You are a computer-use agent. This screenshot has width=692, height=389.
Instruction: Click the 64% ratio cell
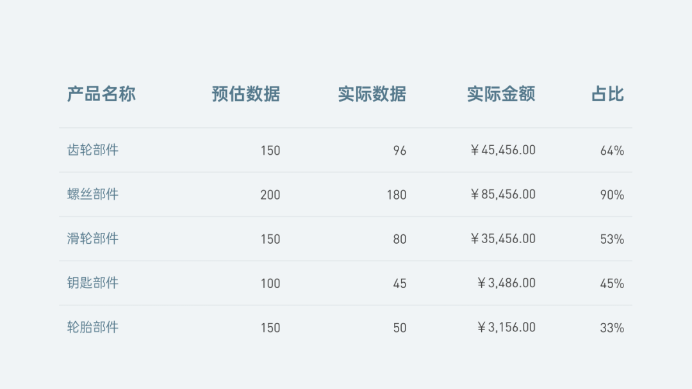coord(612,151)
